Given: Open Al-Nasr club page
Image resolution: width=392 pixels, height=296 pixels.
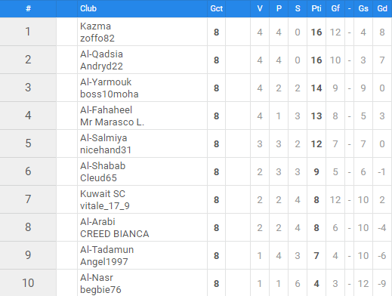Looking at the screenshot, I should [97, 278].
